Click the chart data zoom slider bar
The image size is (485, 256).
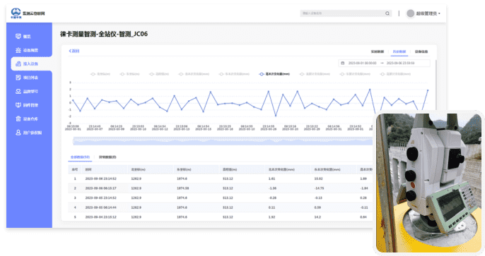223,141
